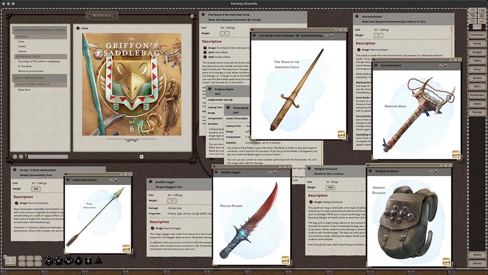Open the Library panel at bottom right

(x=477, y=263)
